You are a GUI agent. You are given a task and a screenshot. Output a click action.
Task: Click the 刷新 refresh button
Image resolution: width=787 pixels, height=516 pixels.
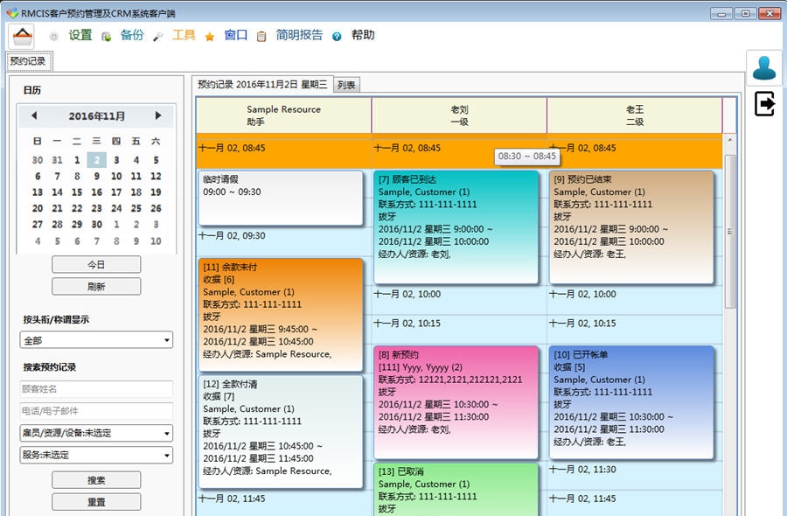coord(96,286)
